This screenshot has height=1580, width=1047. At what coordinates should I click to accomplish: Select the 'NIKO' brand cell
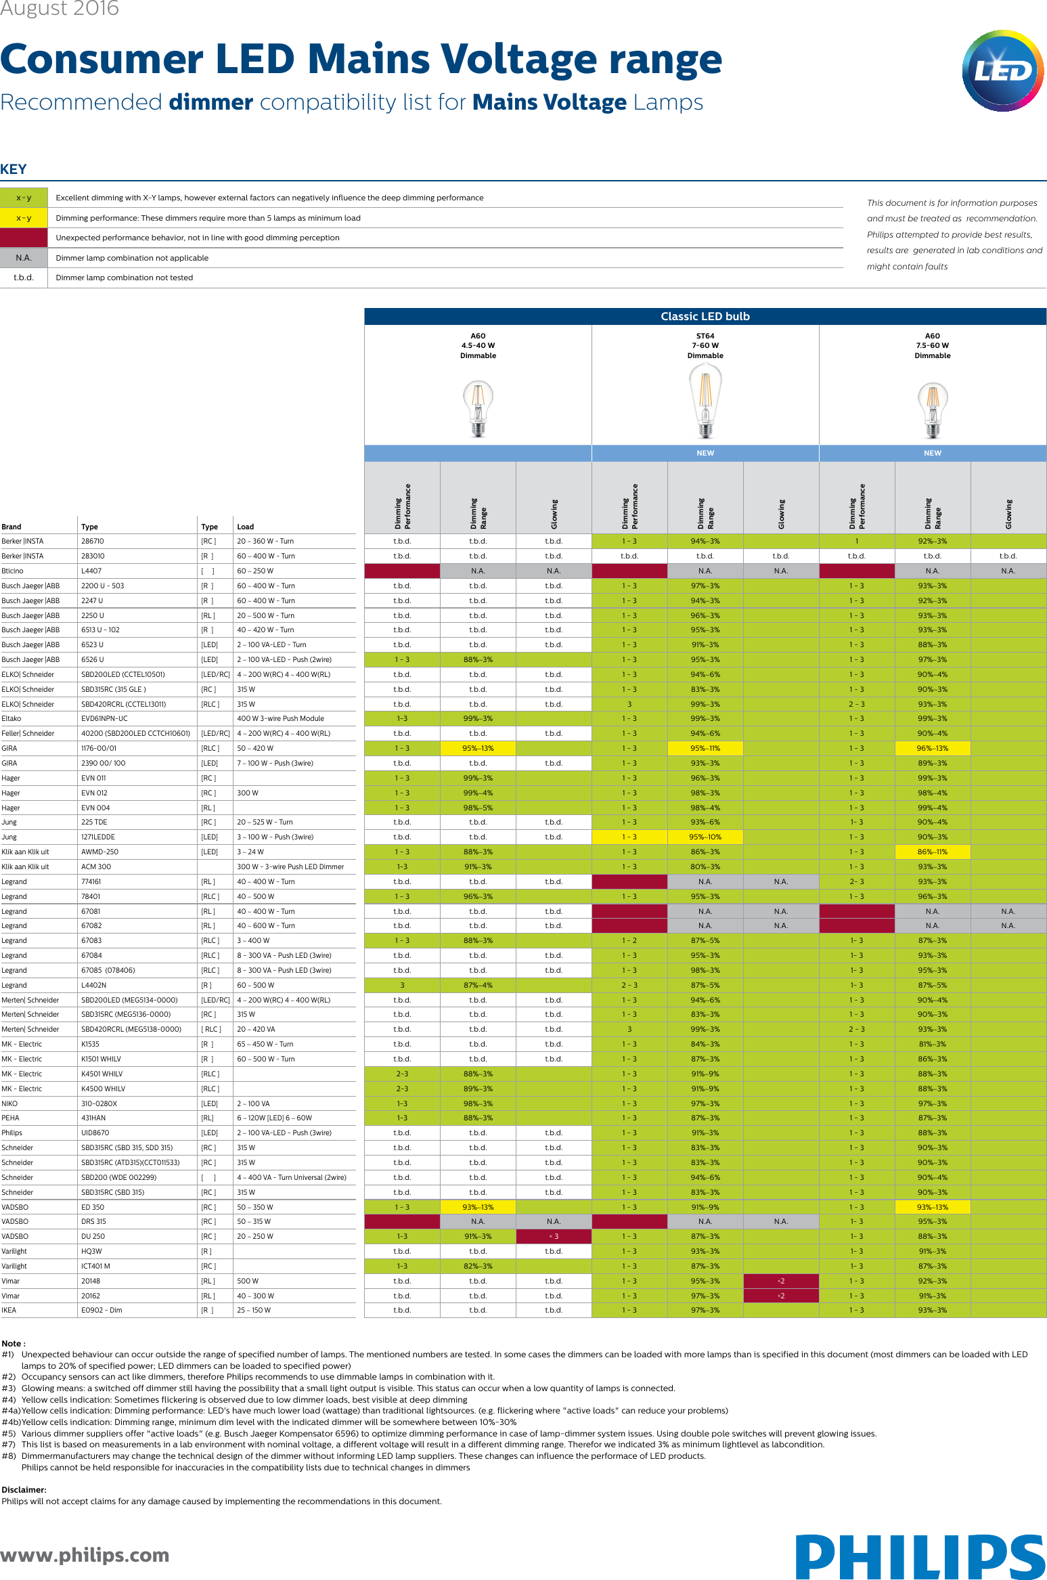(x=9, y=1103)
